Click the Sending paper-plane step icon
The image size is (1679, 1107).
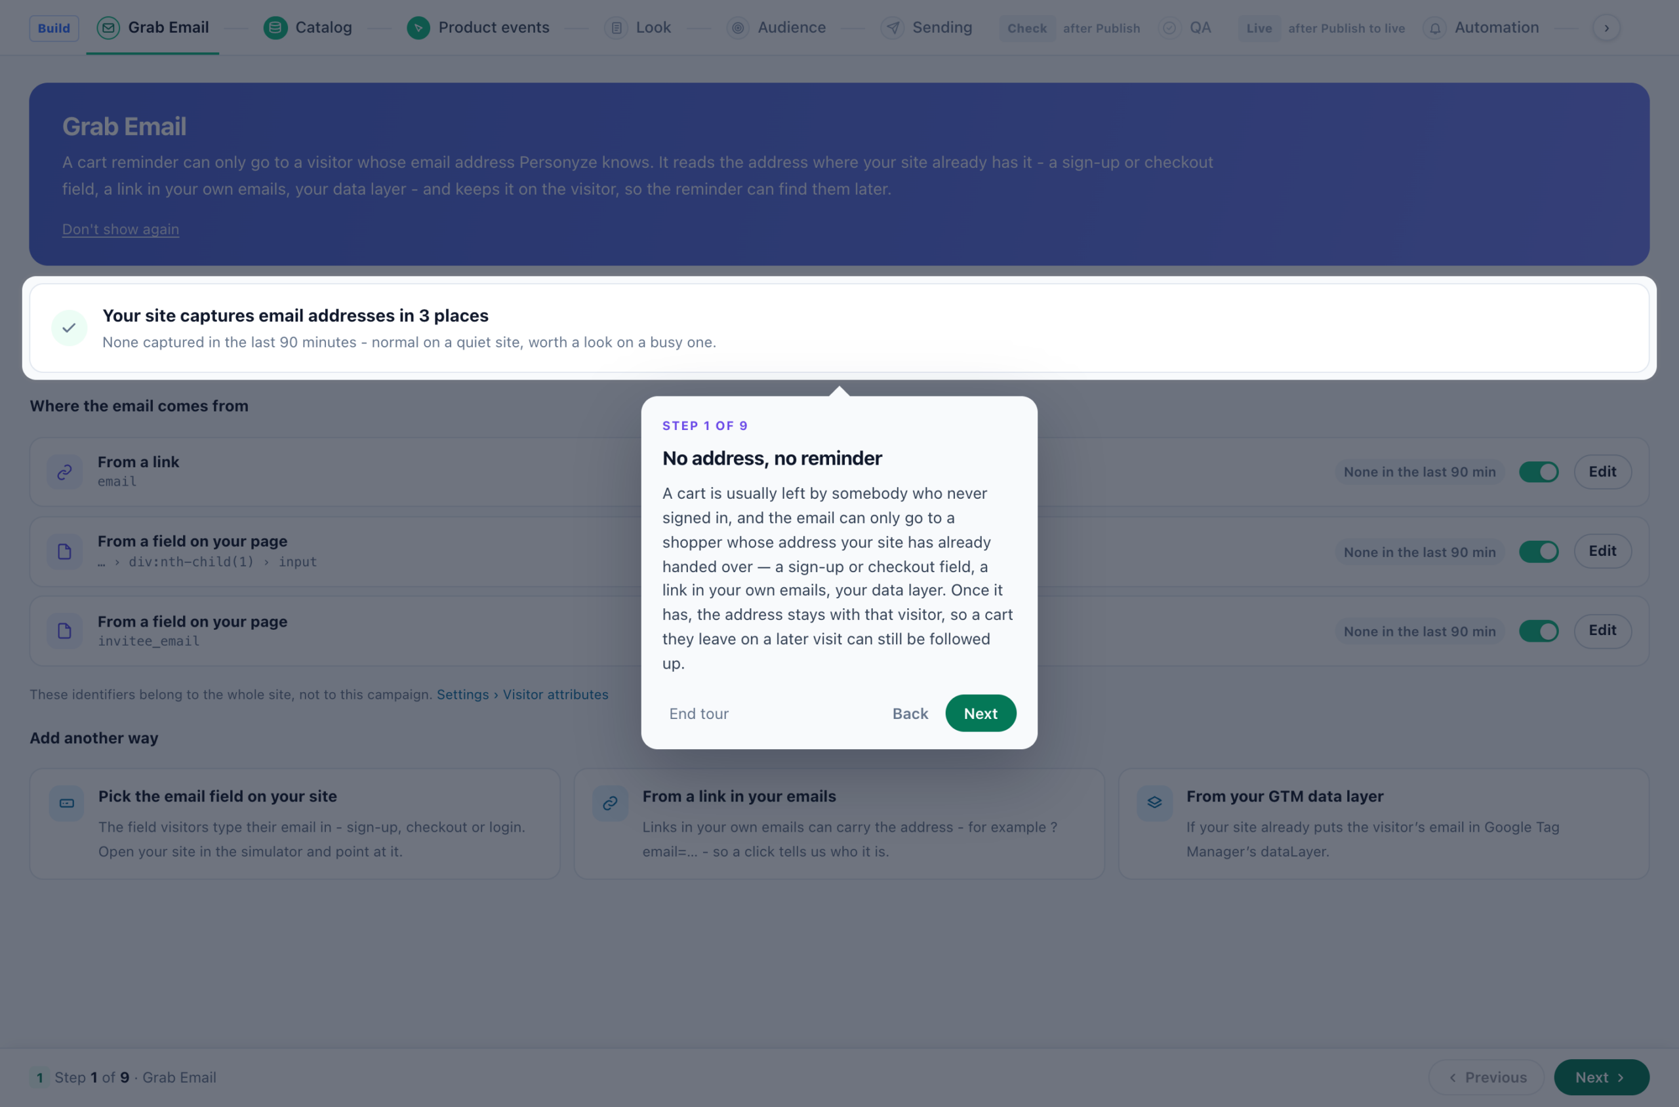(x=892, y=28)
